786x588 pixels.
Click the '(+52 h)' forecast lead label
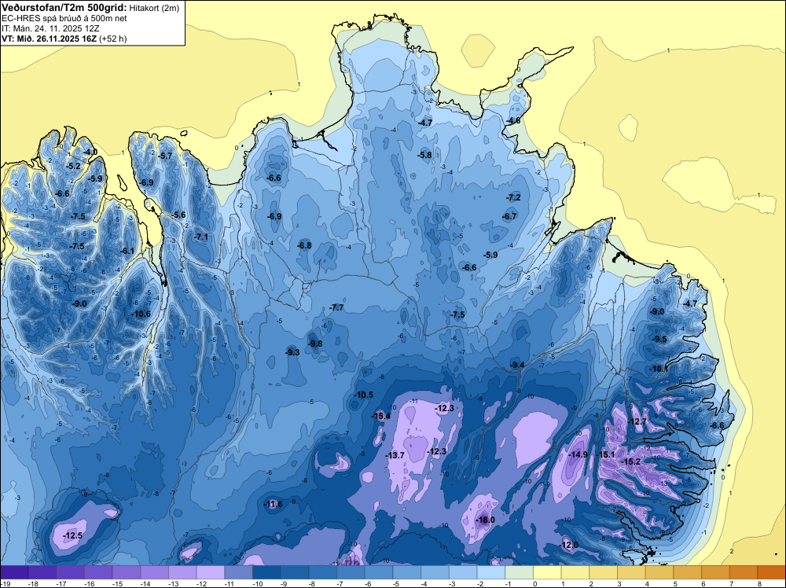112,39
